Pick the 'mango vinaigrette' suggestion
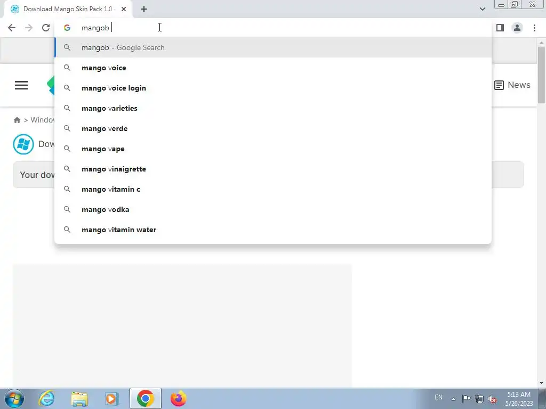Viewport: 546px width, 409px height. pos(273,169)
